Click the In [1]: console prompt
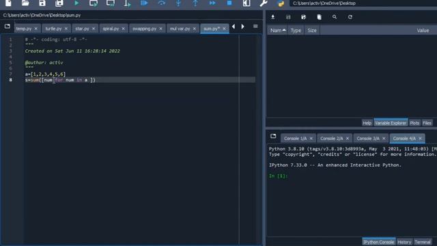The width and height of the screenshot is (437, 246). coord(278,176)
